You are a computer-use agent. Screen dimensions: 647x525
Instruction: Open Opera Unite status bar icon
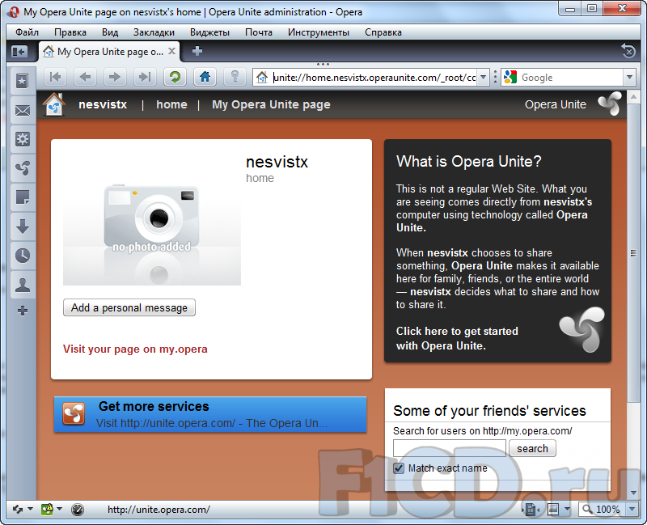(x=47, y=510)
